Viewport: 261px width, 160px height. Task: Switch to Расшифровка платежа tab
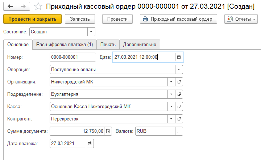[65, 45]
